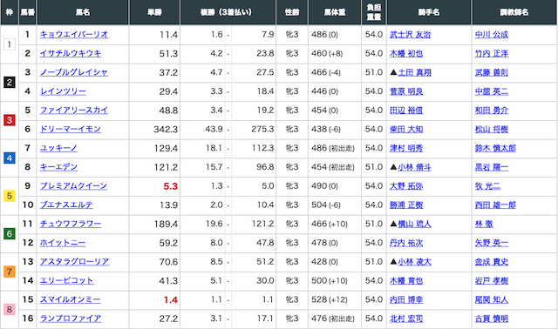Open trainer 牧 光二 profile

[488, 185]
